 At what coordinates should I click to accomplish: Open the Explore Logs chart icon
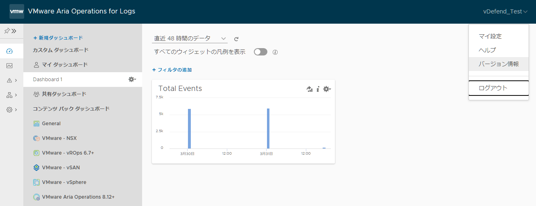coord(9,66)
